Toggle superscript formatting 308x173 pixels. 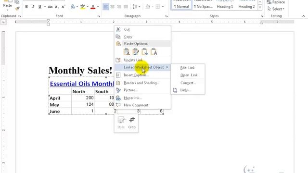pos(63,7)
